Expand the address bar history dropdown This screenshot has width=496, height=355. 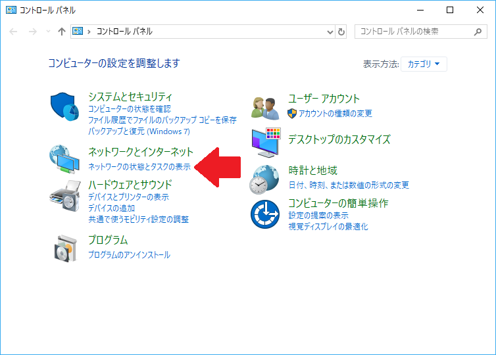pyautogui.click(x=330, y=32)
